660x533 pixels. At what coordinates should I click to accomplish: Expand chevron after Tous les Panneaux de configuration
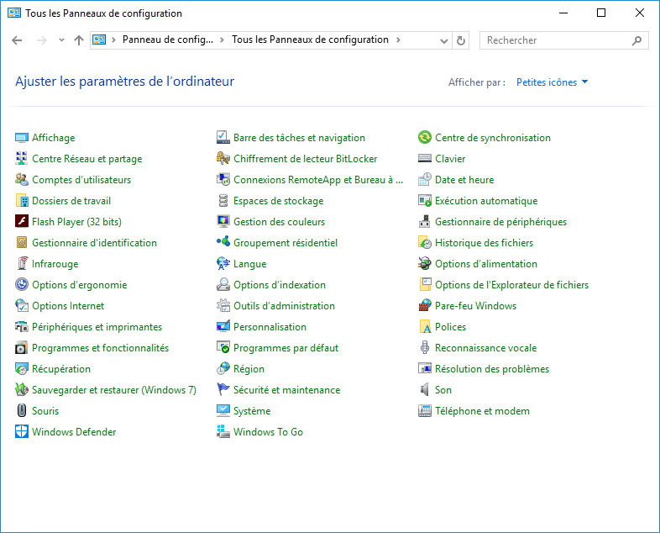point(398,40)
